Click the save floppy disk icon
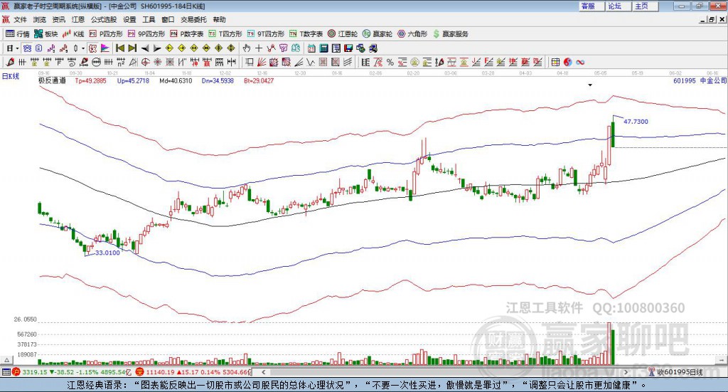The width and height of the screenshot is (728, 392). pyautogui.click(x=348, y=48)
